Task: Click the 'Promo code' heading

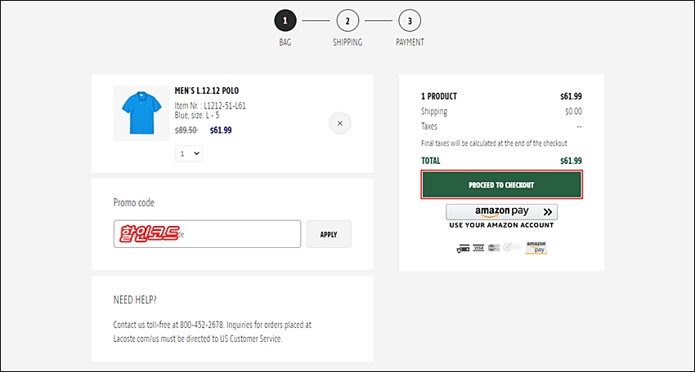Action: (134, 202)
